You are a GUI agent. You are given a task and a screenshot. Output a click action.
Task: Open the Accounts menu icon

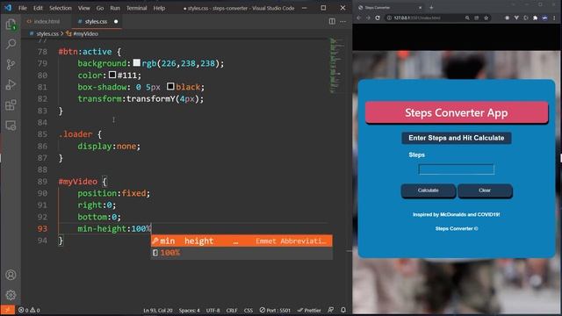(x=11, y=275)
